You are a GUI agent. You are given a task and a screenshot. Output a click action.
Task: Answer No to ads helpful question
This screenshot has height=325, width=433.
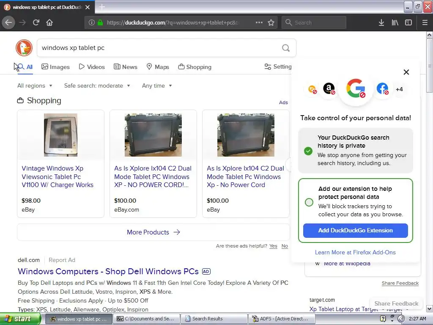285,246
